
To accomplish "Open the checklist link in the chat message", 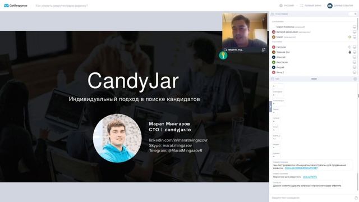I will 301,168.
